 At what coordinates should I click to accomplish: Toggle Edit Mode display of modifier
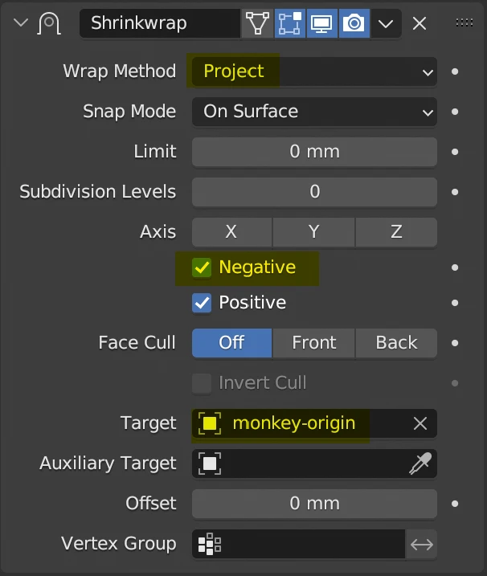[289, 23]
